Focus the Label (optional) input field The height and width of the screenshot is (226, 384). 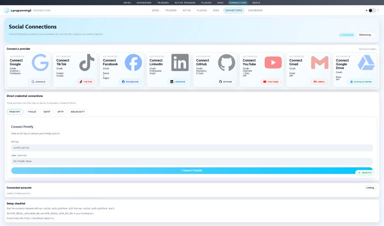[192, 161]
